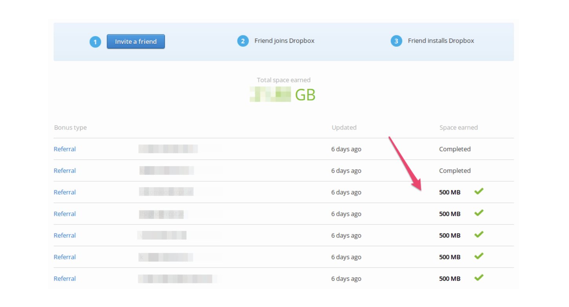
Task: Open the Referral link in the third 500 MB row
Action: [x=65, y=236]
